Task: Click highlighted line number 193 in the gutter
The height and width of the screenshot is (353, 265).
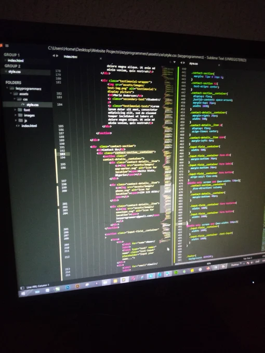Action: pos(62,154)
